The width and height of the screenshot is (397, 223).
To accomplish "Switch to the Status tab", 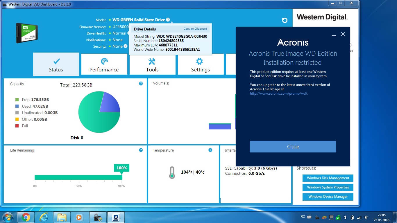I will click(x=56, y=64).
